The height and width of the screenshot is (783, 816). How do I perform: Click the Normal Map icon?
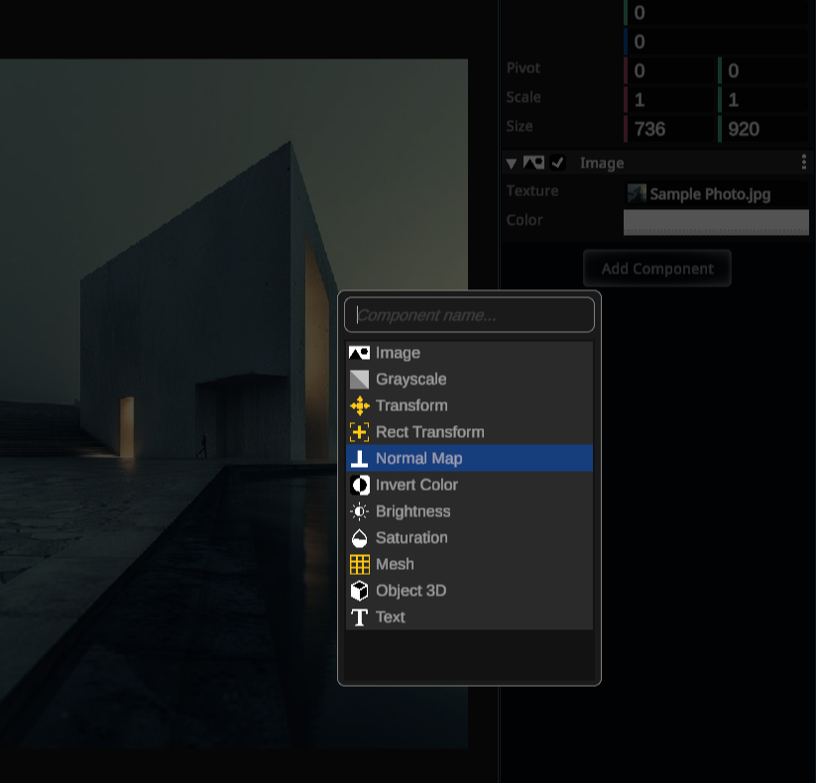pos(359,458)
